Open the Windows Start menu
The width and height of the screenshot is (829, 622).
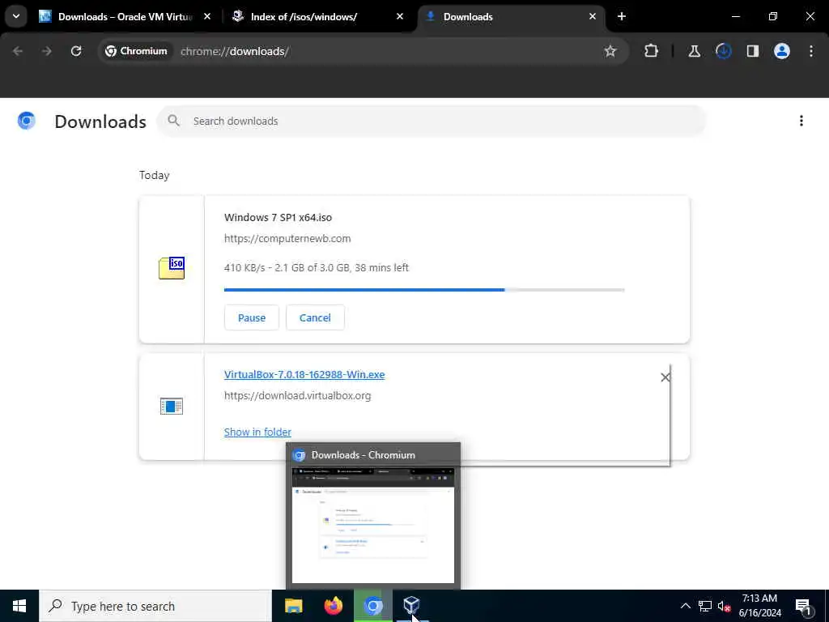coord(19,606)
